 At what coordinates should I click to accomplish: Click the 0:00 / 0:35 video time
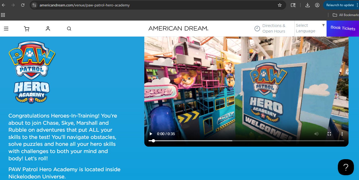coord(166,134)
